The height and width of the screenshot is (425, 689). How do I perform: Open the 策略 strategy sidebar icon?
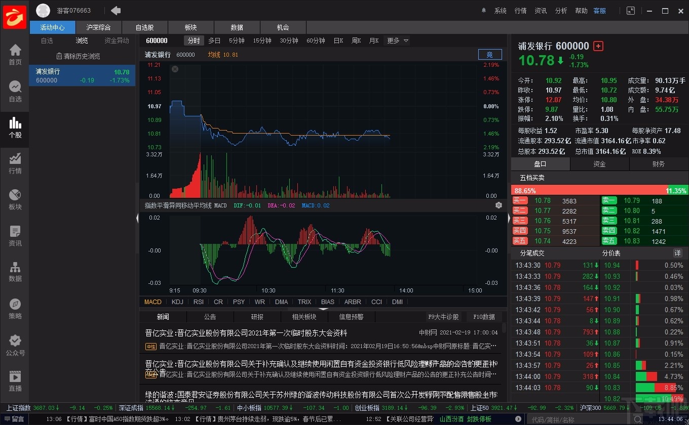pyautogui.click(x=15, y=308)
